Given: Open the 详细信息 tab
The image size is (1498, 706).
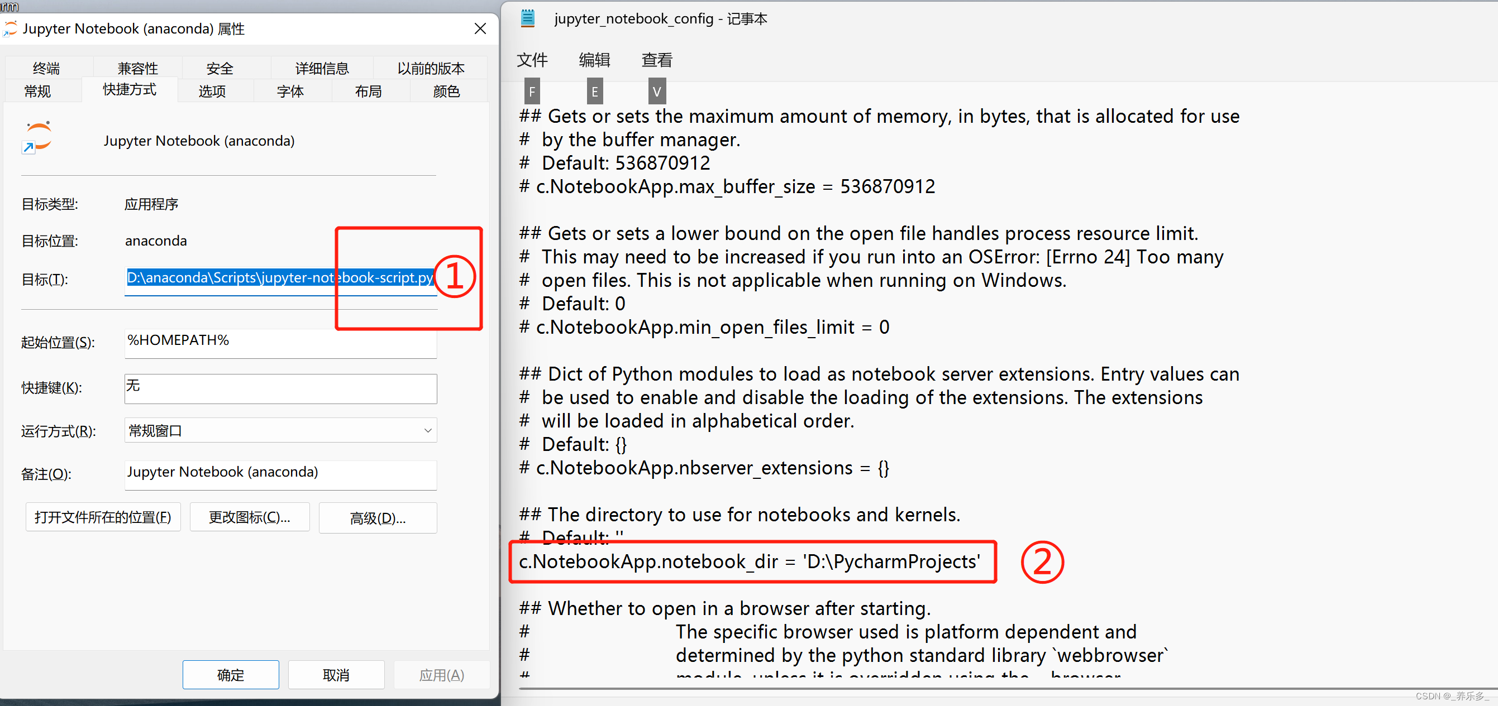Looking at the screenshot, I should 322,69.
